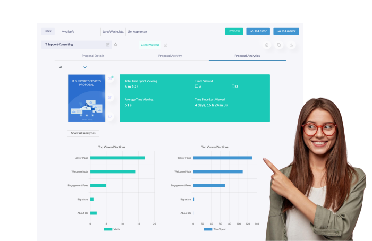Expand the All filter dropdown
The width and height of the screenshot is (372, 241).
click(x=84, y=67)
